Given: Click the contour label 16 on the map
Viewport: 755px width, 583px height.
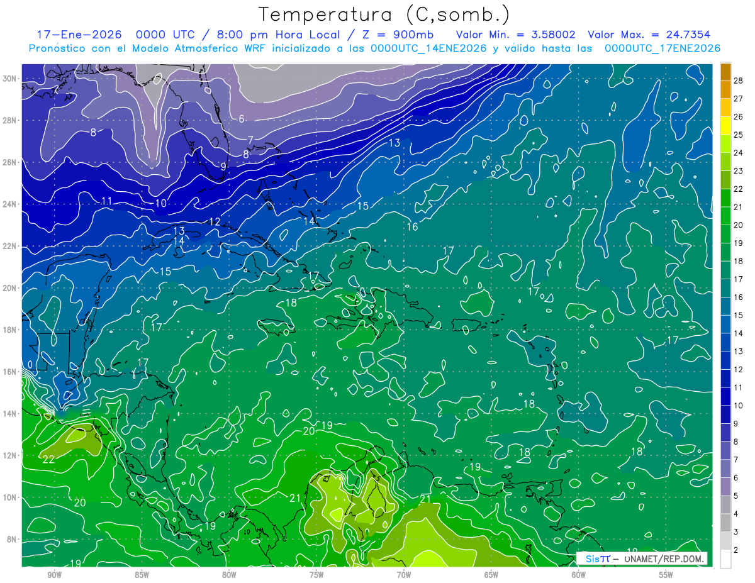Looking at the screenshot, I should [413, 227].
